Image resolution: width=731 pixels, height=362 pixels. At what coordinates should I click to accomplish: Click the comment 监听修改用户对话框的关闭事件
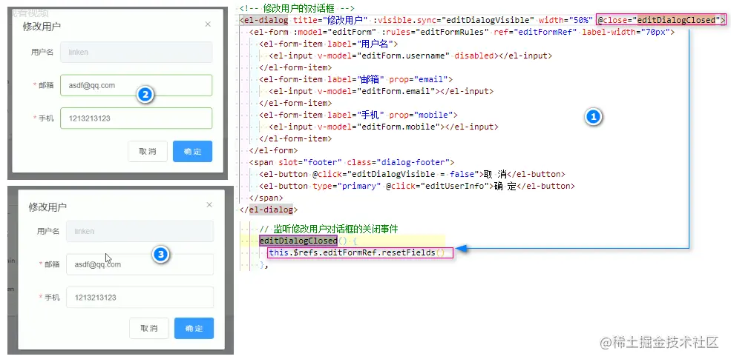(x=329, y=229)
